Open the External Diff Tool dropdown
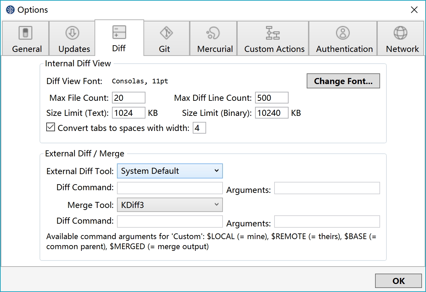The image size is (426, 292). [x=170, y=171]
